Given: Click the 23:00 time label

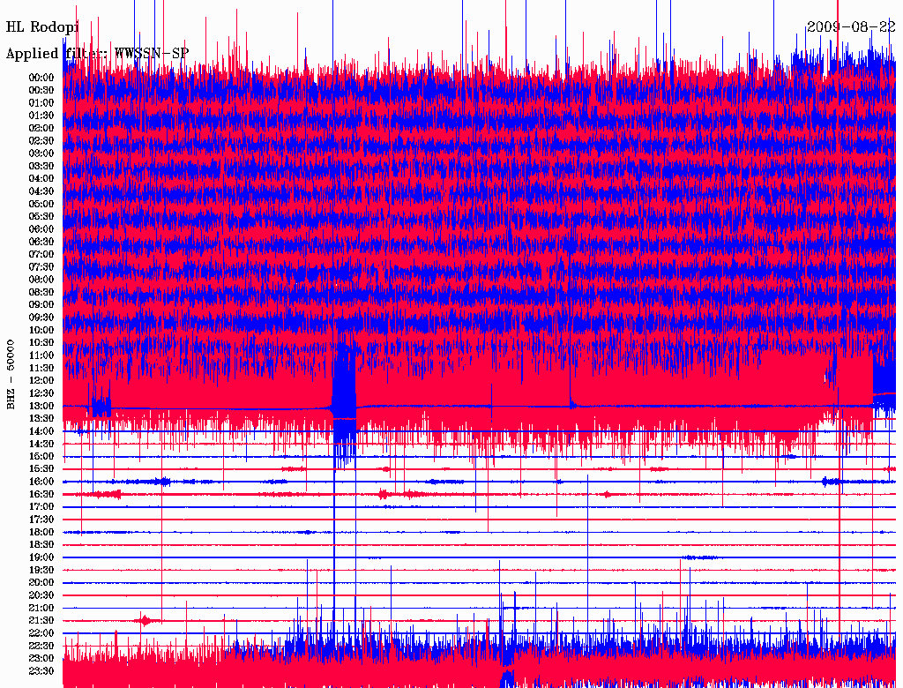Looking at the screenshot, I should click(41, 658).
